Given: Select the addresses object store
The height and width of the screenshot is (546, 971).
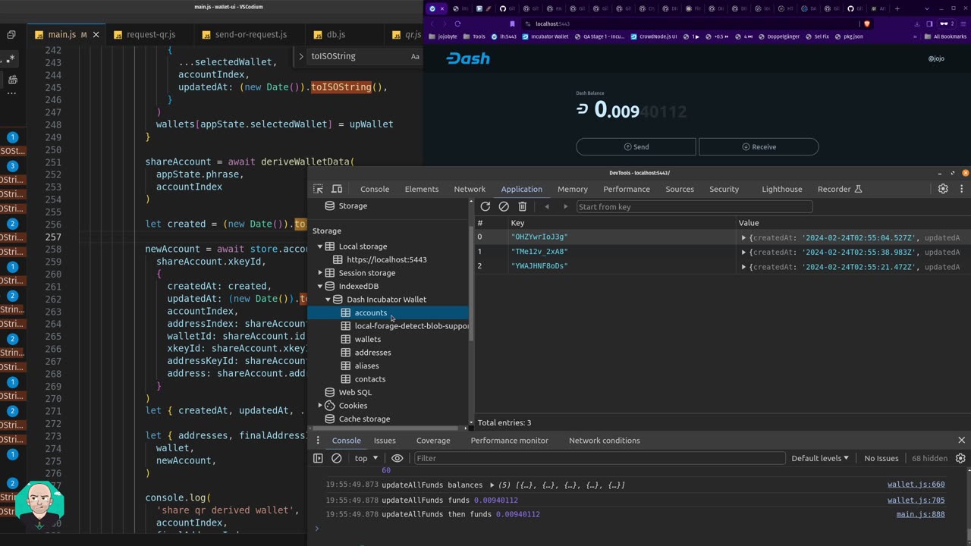Looking at the screenshot, I should 372,353.
